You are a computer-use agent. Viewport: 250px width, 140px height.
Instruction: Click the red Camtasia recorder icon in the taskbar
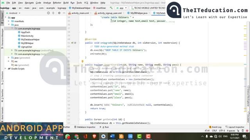(148, 136)
